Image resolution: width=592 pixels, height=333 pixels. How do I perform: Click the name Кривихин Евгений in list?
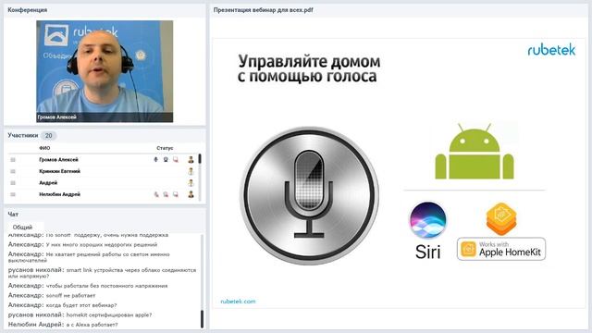point(59,171)
